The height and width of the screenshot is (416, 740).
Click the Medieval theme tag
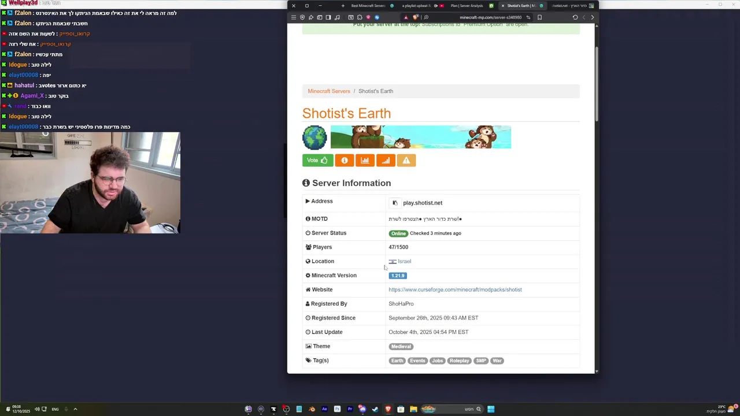pyautogui.click(x=401, y=347)
